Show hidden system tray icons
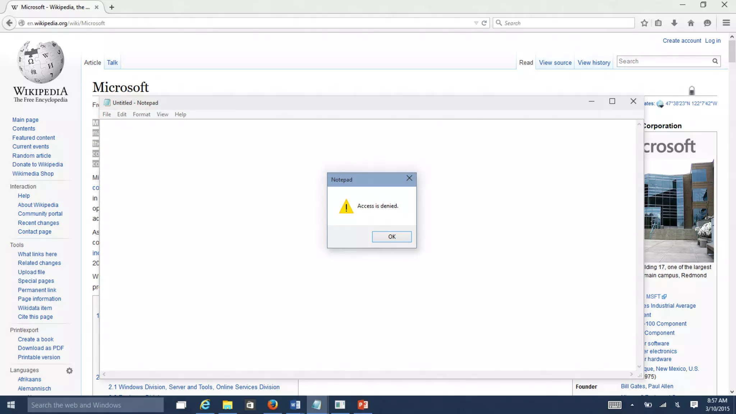Screen dimensions: 736x414 632,405
